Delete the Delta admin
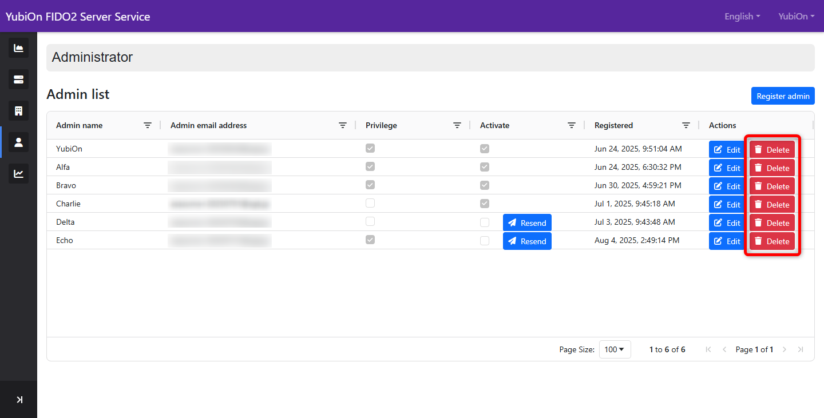 [x=772, y=223]
